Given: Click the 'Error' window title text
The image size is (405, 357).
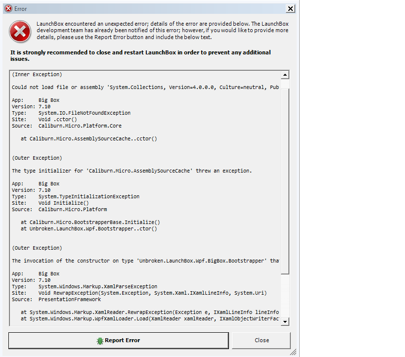Looking at the screenshot, I should coord(20,9).
